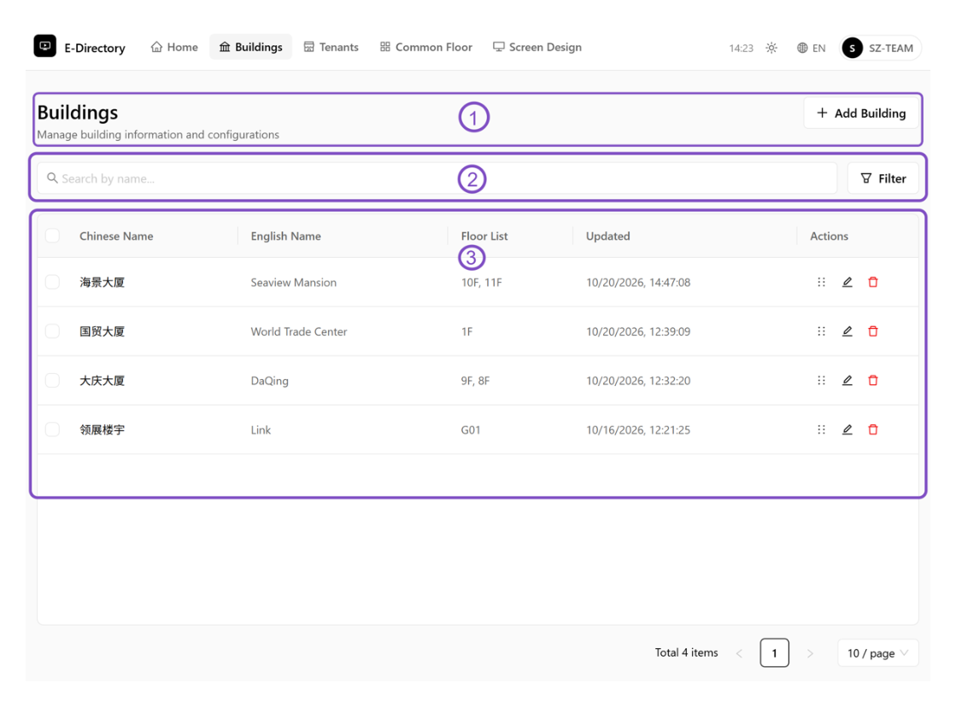Click the 10F, 11F floor list cell
The image size is (956, 707).
481,282
